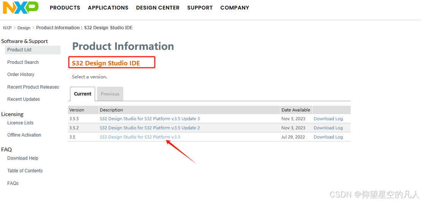Open Download Log for version 3.5.2

tap(328, 128)
